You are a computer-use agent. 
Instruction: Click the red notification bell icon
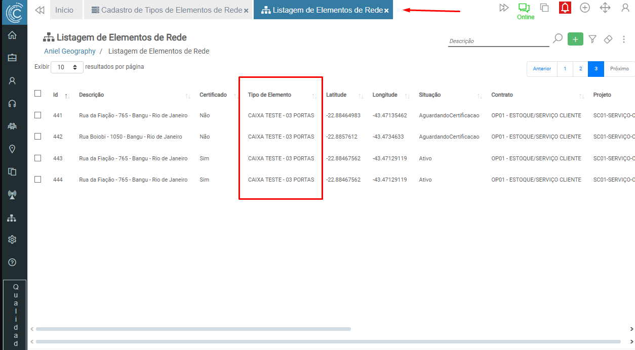click(x=565, y=8)
